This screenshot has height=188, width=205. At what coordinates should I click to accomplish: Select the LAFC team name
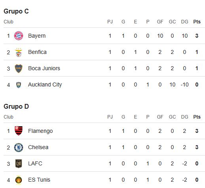(35, 163)
